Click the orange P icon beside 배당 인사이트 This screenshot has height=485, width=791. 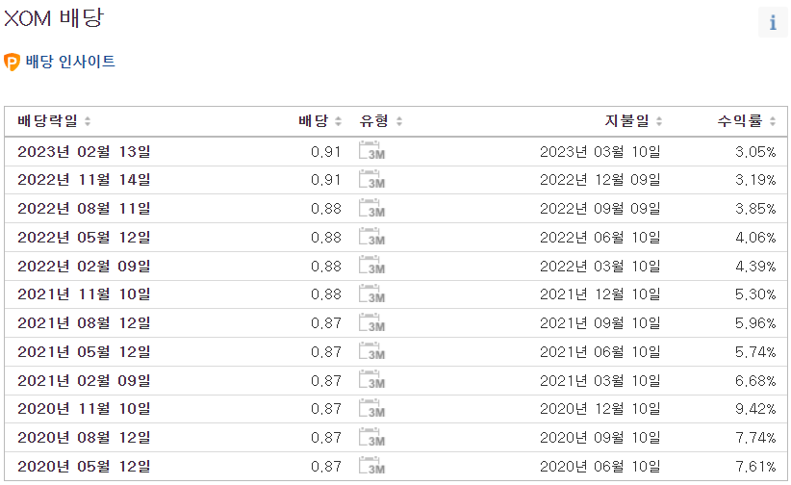pyautogui.click(x=12, y=63)
